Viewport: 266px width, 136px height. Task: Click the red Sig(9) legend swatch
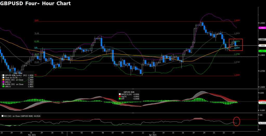tap(120, 96)
